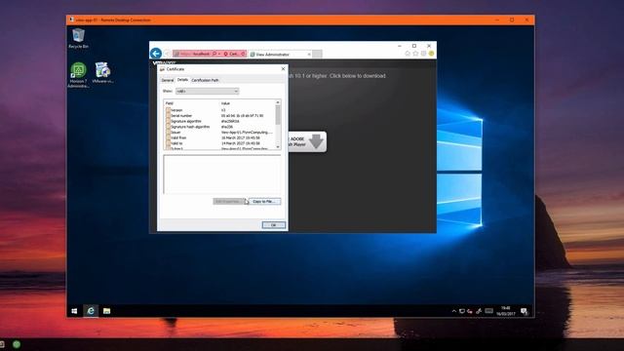Select the Signature hash algorithm field row
The image size is (624, 351).
[x=219, y=127]
